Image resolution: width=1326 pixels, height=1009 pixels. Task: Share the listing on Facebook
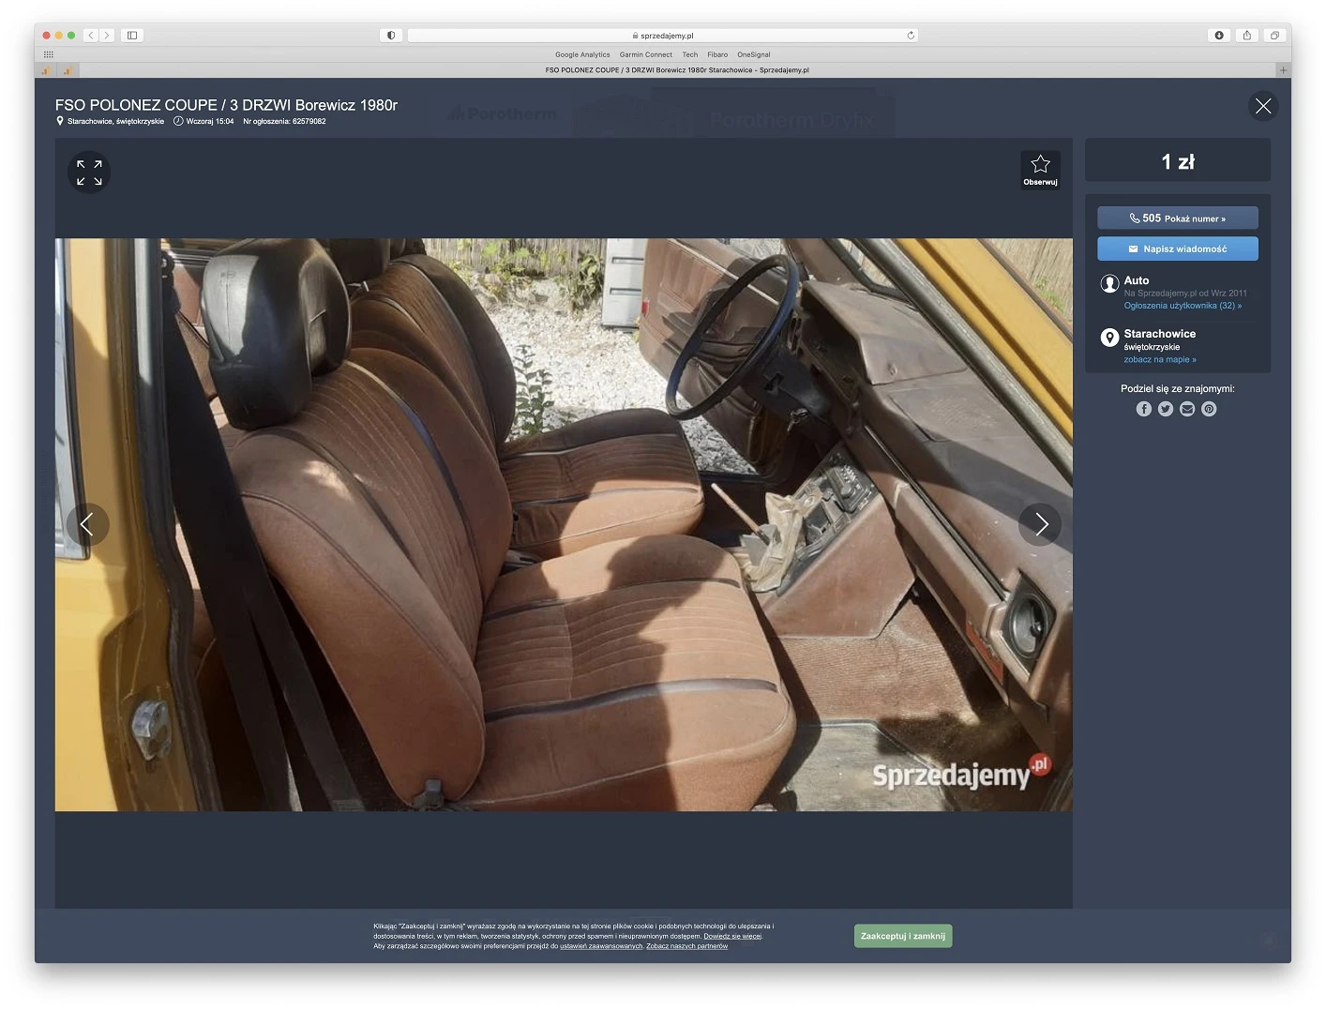click(1143, 409)
